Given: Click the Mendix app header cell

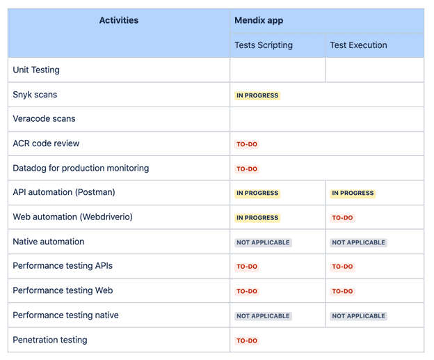Looking at the screenshot, I should 259,21.
